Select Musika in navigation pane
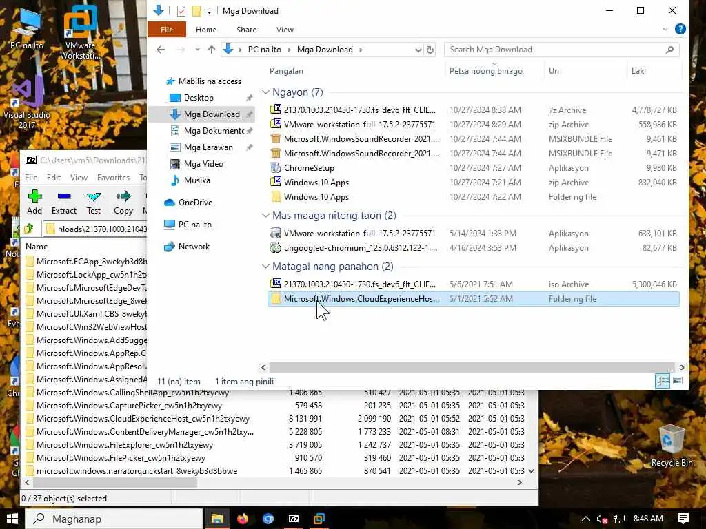The height and width of the screenshot is (529, 706). (196, 180)
